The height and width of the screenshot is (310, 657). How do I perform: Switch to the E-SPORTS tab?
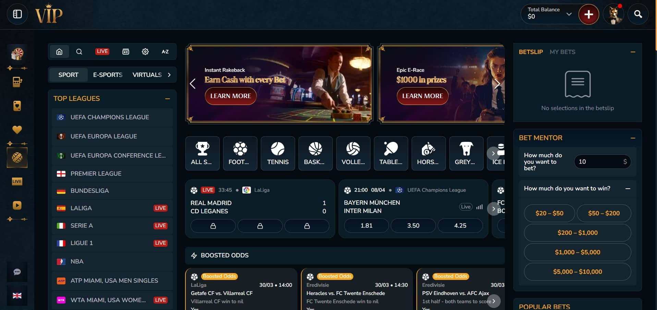pos(108,75)
